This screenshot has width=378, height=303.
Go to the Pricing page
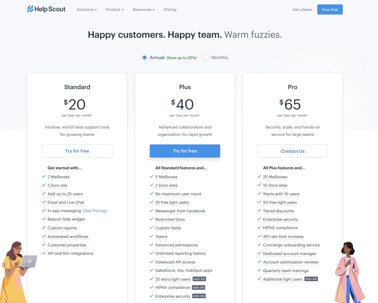(x=170, y=10)
